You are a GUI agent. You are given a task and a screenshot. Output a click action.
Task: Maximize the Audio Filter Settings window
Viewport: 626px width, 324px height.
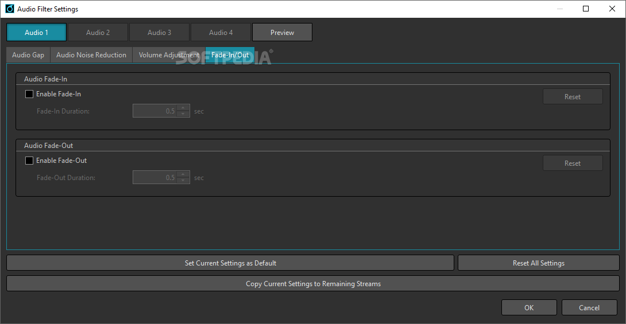(586, 9)
